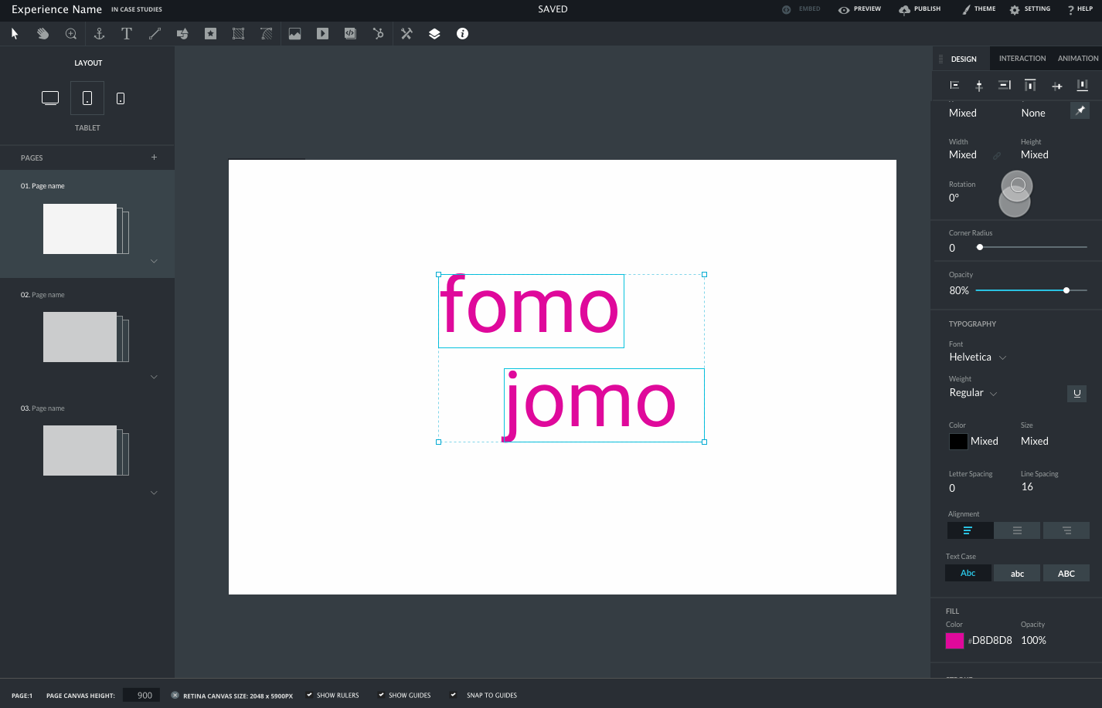
Task: Open the Animation tab
Action: [1077, 59]
